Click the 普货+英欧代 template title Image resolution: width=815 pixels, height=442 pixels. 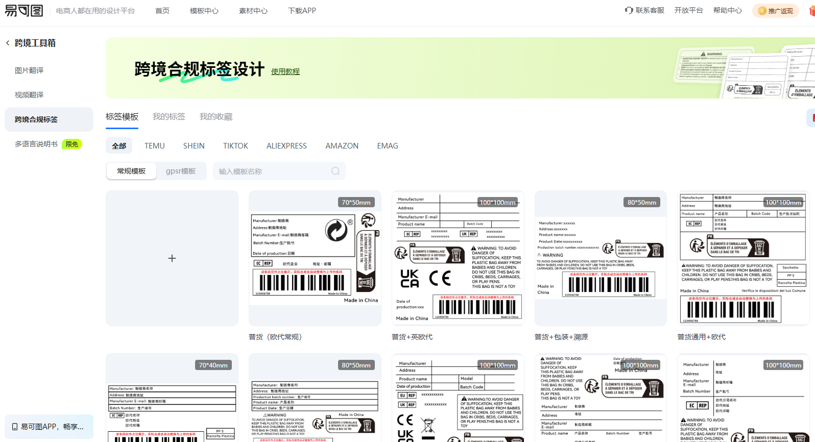click(x=412, y=337)
